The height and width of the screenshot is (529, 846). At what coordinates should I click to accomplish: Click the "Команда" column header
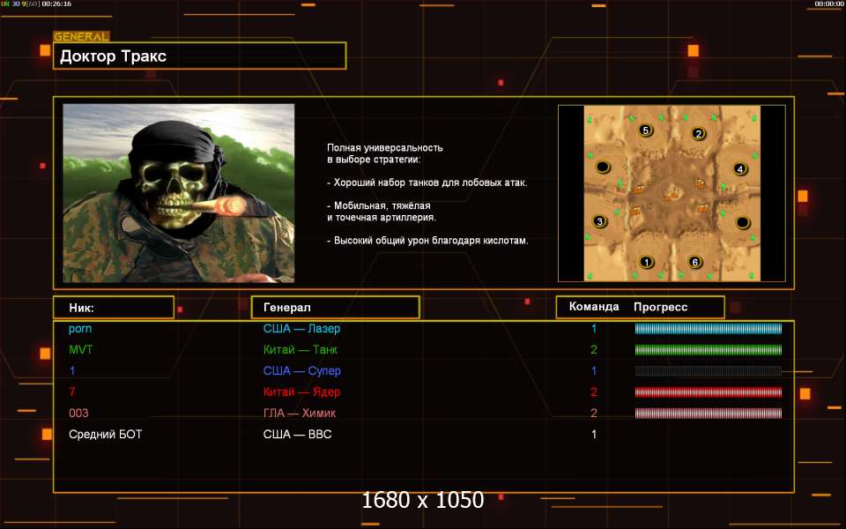(594, 307)
